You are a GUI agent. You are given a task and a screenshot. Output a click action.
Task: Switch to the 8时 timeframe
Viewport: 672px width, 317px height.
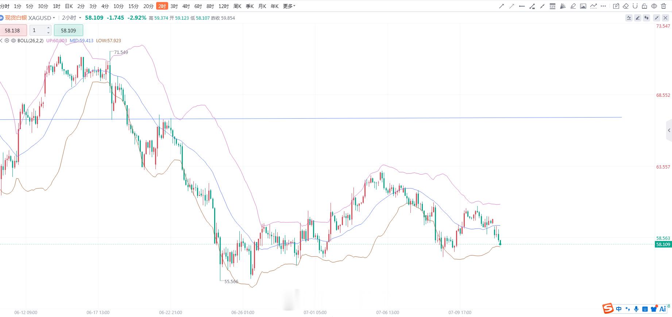(x=210, y=6)
